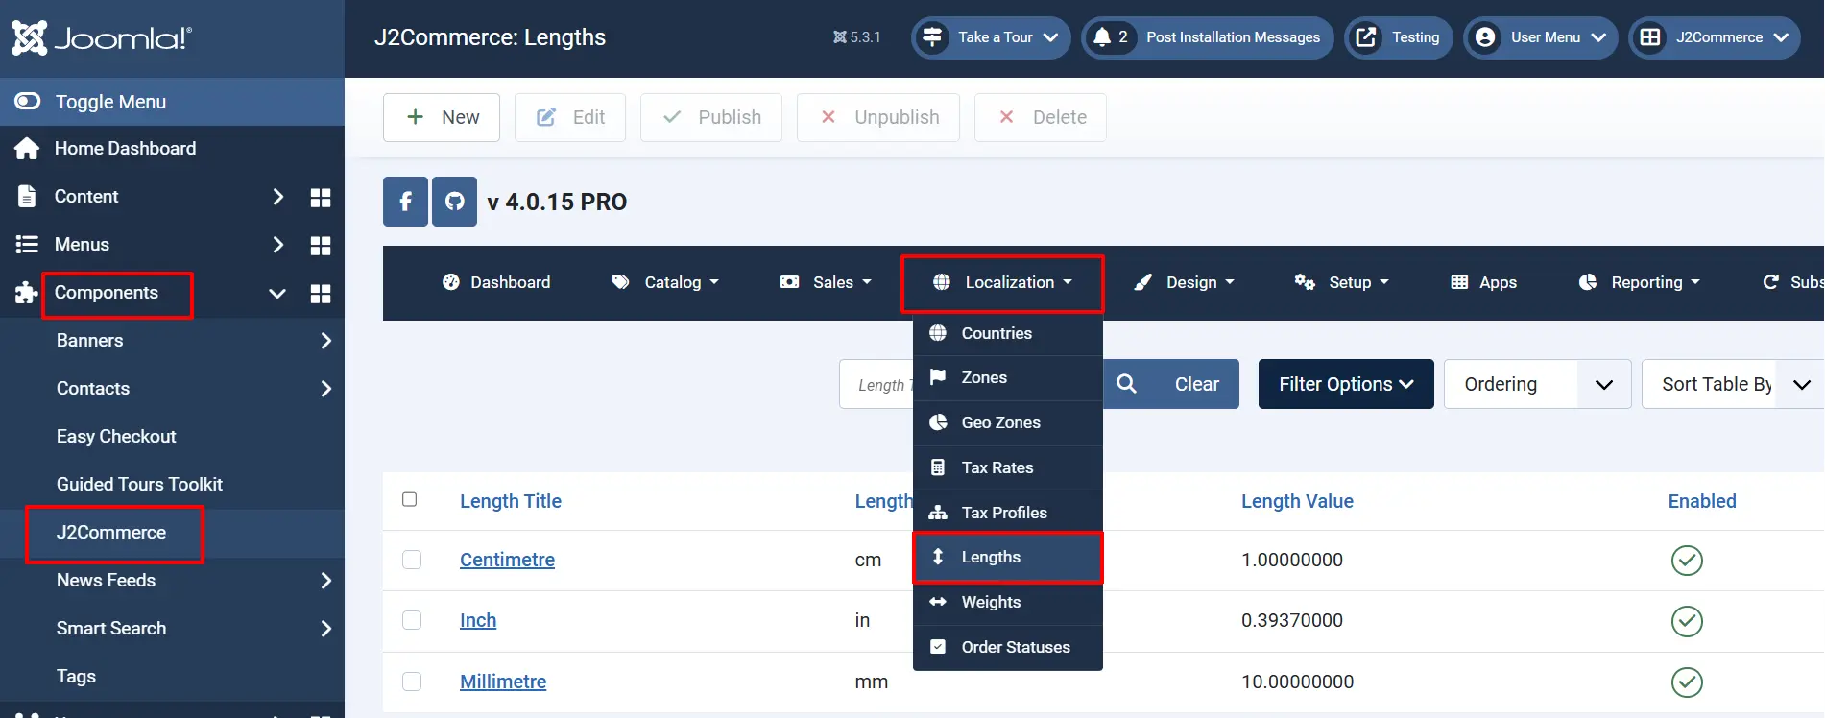Viewport: 1825px width, 718px height.
Task: Open the Ordering select box
Action: [x=1537, y=384]
